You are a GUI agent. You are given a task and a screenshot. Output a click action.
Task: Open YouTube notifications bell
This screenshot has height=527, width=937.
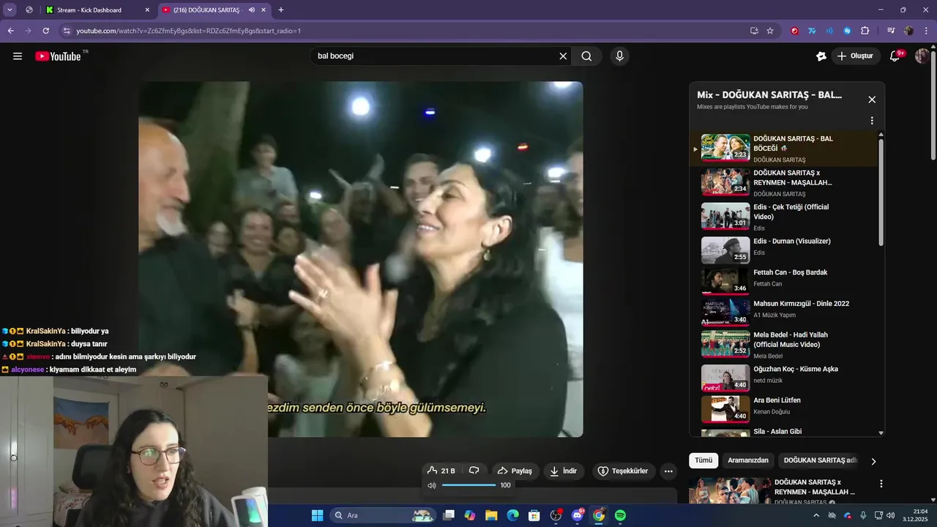tap(895, 56)
